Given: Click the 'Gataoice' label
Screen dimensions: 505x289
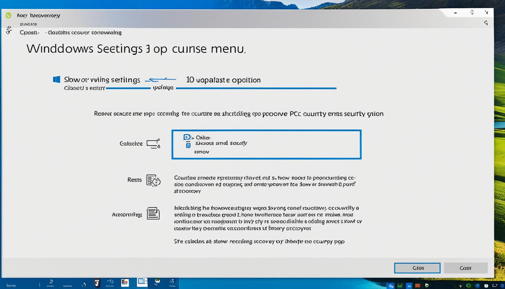Looking at the screenshot, I should [x=131, y=143].
